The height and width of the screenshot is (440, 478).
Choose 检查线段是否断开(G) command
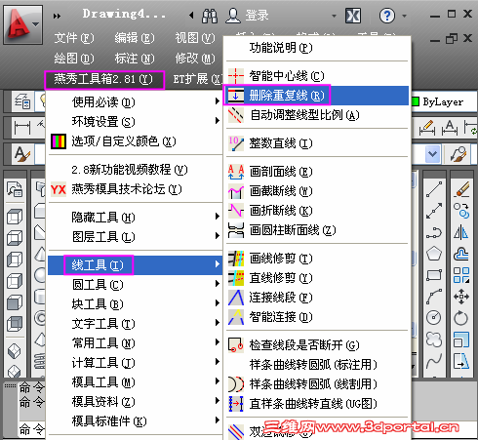pyautogui.click(x=317, y=345)
